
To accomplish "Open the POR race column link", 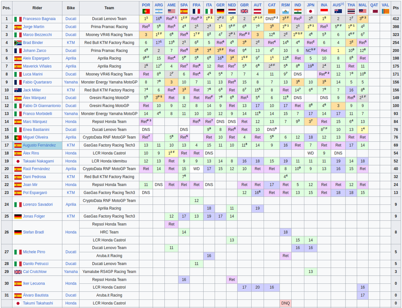I will (x=146, y=5).
